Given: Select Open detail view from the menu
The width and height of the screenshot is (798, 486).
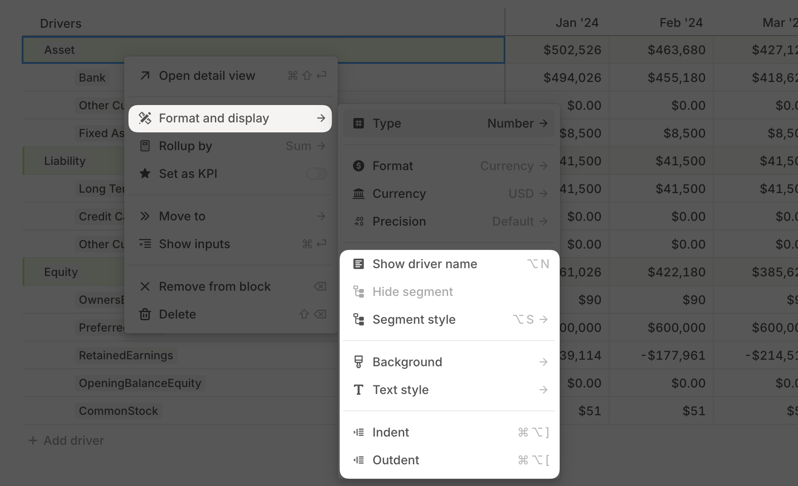Looking at the screenshot, I should (x=207, y=76).
